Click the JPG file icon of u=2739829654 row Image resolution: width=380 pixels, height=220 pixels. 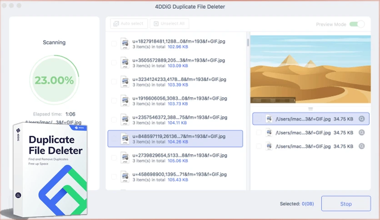click(125, 158)
